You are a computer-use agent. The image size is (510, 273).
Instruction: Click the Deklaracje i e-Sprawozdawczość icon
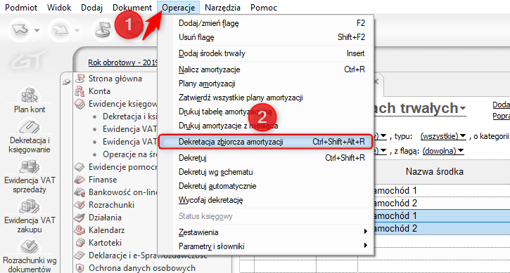click(x=79, y=255)
